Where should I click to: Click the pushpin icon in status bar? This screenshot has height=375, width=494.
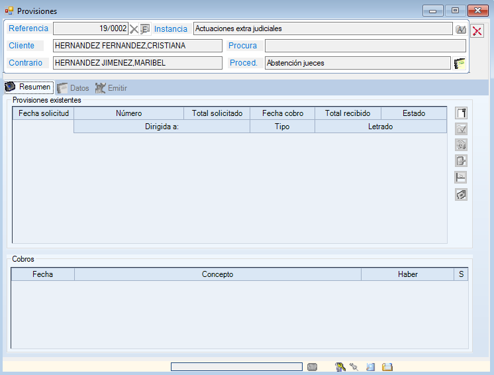[x=354, y=366]
